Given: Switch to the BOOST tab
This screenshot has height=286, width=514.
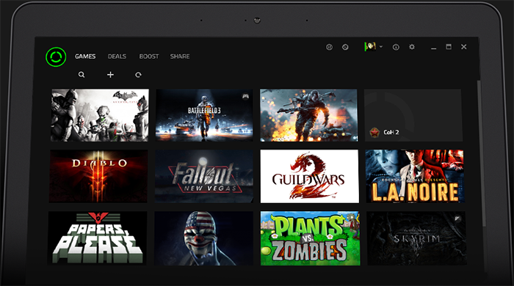Looking at the screenshot, I should click(149, 56).
